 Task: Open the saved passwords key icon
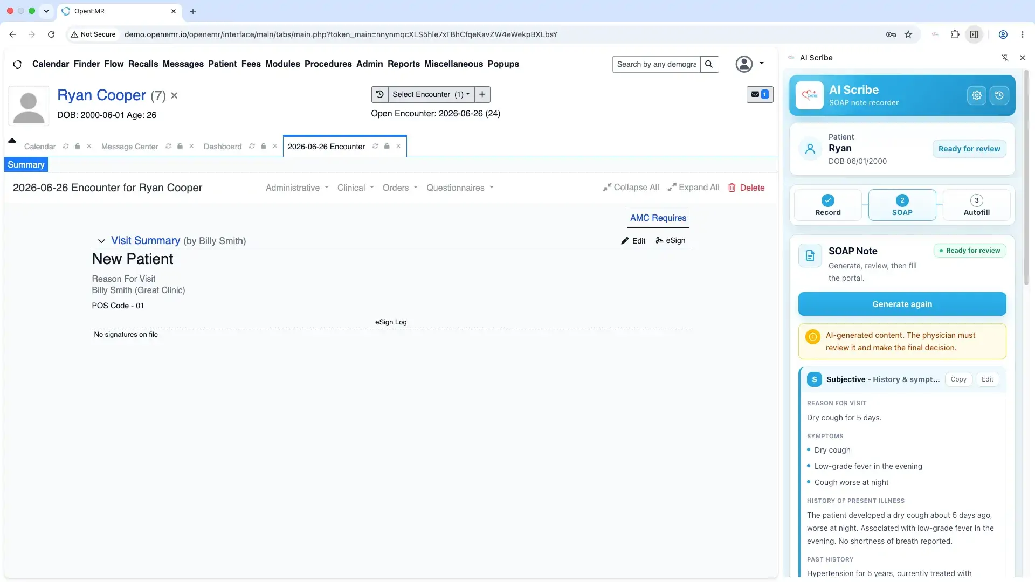tap(891, 34)
